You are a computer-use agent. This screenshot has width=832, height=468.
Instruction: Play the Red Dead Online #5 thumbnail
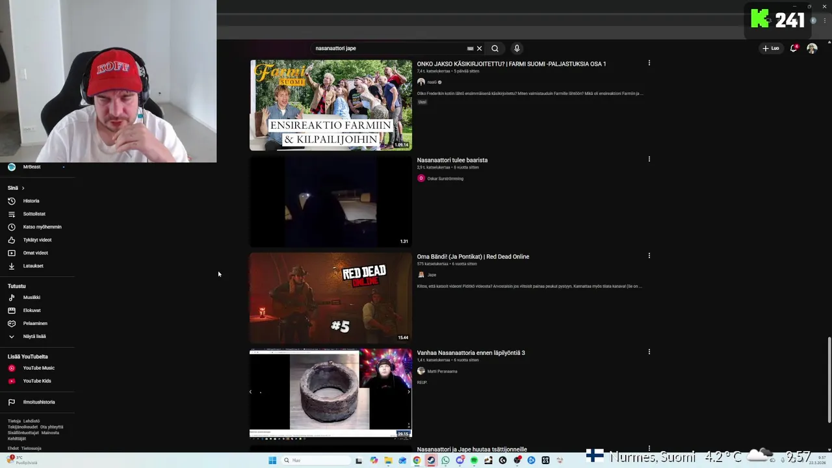(x=331, y=298)
